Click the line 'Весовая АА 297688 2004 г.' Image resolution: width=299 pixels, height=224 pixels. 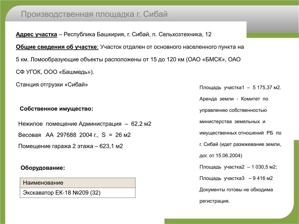[x=74, y=135]
